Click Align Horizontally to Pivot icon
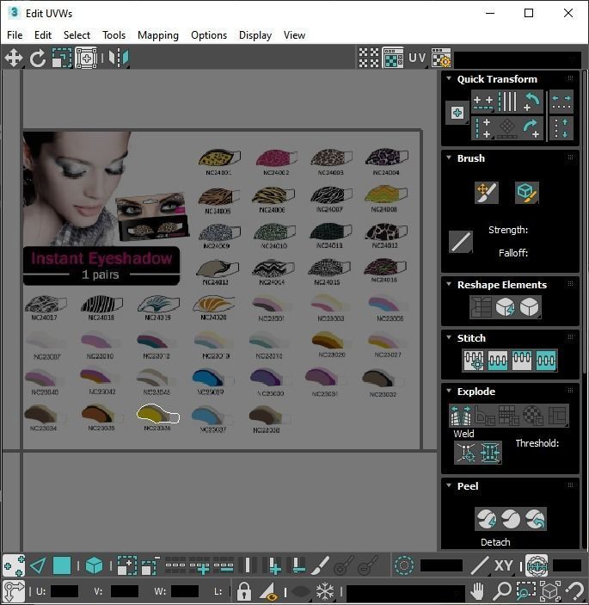Viewport: 589px width, 605px height. point(482,102)
